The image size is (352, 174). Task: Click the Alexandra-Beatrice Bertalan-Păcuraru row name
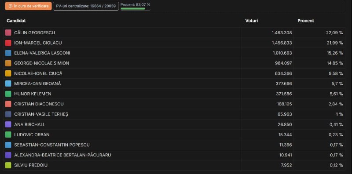click(62, 155)
